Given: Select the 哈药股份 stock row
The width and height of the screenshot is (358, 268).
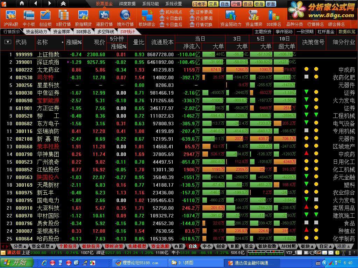Looking at the screenshot, I should 179,239.
